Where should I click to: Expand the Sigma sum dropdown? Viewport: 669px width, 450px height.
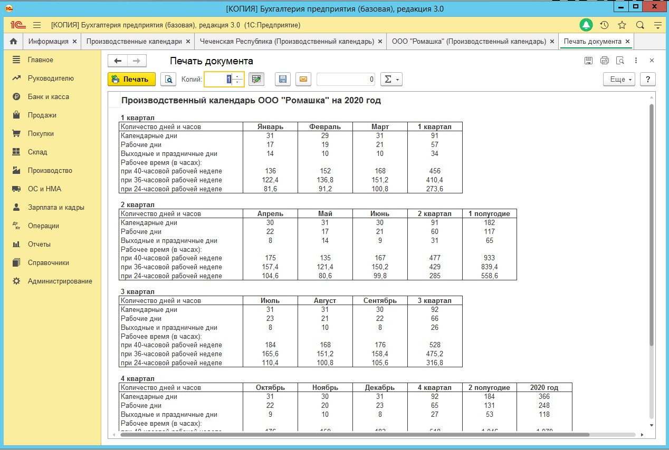[x=391, y=79]
